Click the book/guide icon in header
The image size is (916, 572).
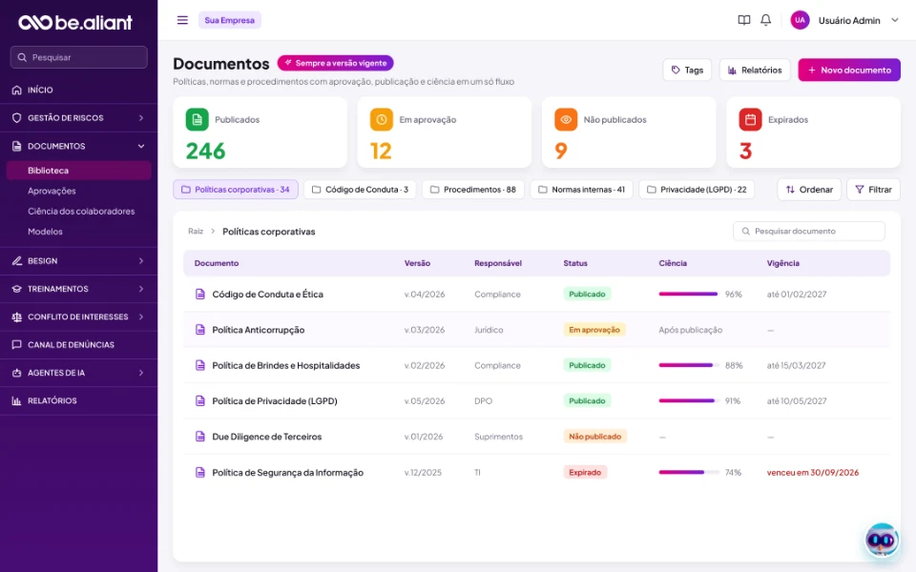click(x=743, y=20)
